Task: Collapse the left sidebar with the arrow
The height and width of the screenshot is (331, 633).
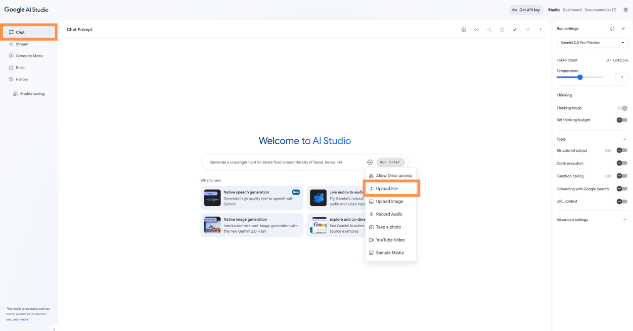Action: click(x=54, y=329)
